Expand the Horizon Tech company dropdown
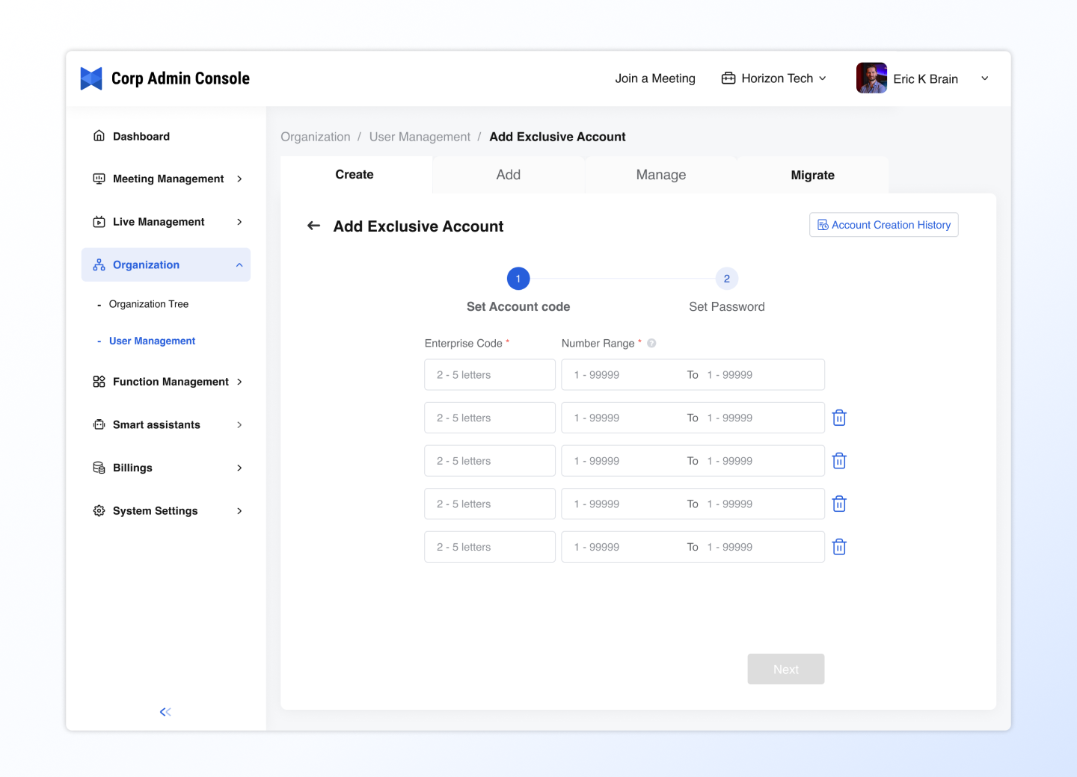This screenshot has height=777, width=1077. tap(775, 78)
